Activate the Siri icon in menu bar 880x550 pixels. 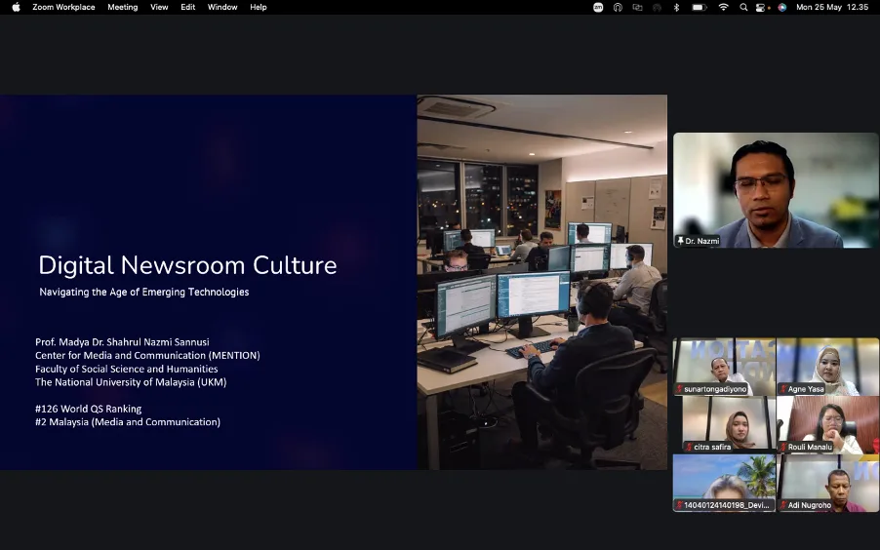pyautogui.click(x=782, y=7)
